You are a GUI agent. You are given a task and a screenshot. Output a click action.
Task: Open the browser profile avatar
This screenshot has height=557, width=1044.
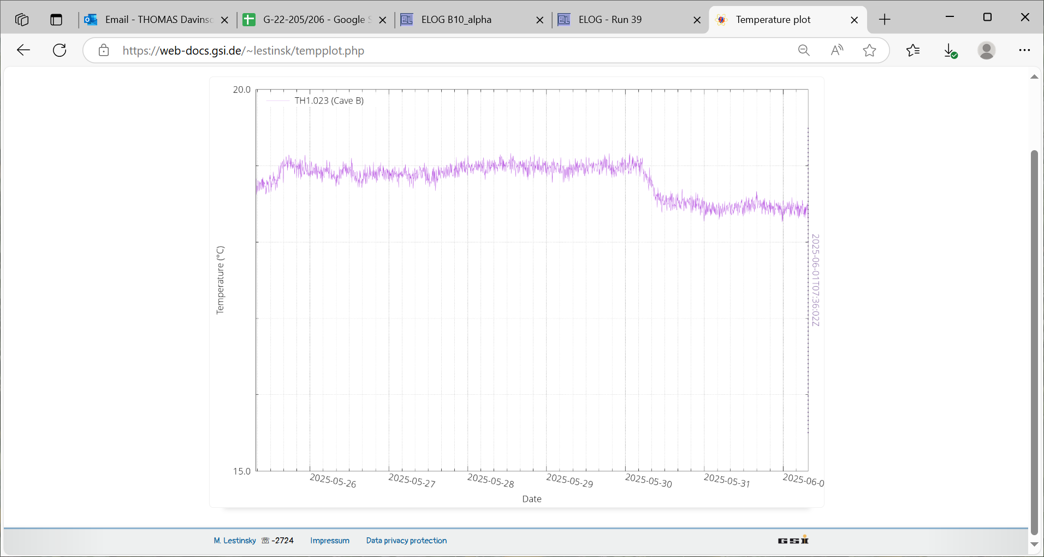point(986,51)
